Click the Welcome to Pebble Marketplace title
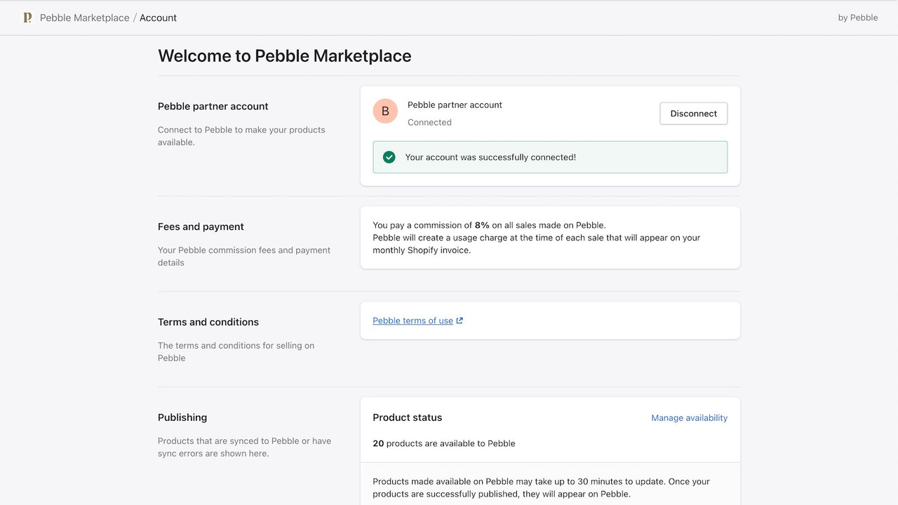Viewport: 898px width, 505px height. [x=284, y=55]
